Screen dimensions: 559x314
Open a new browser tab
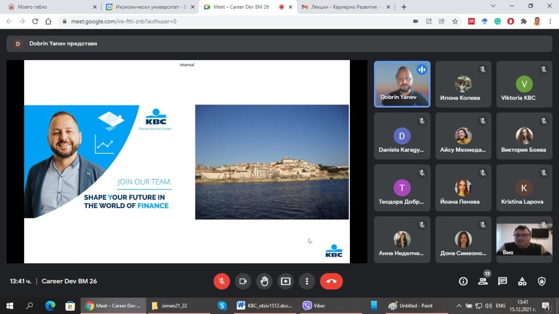pos(403,7)
